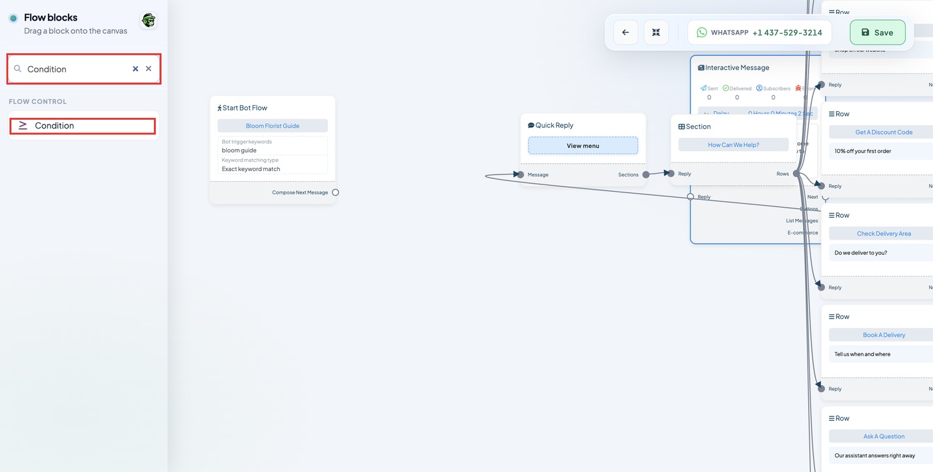This screenshot has width=933, height=472.
Task: Click the Sent paper-plane icon
Action: coord(704,88)
